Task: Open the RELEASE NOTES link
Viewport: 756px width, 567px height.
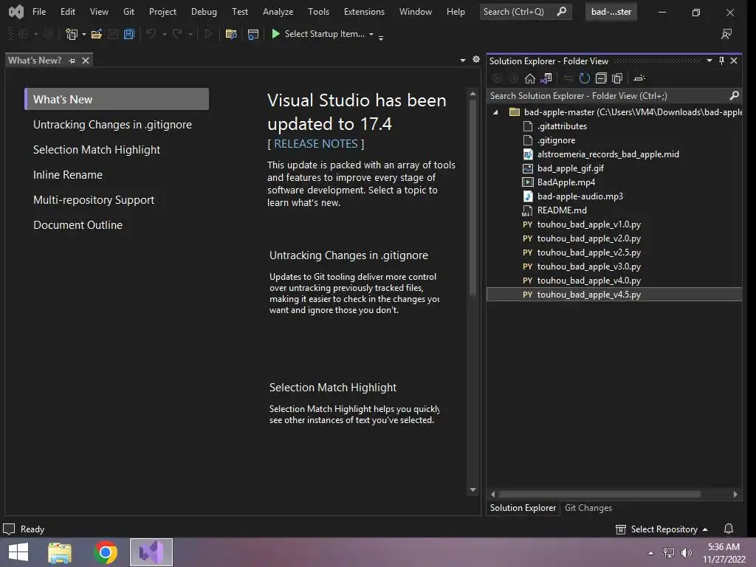Action: pyautogui.click(x=316, y=144)
